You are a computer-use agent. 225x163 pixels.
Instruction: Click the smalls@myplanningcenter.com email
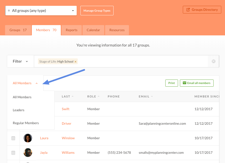(161, 153)
